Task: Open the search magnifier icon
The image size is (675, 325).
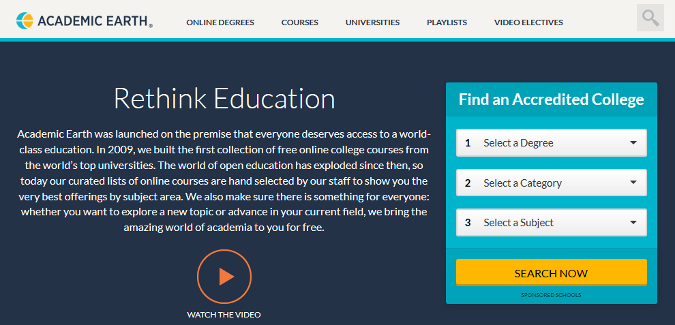Action: (x=650, y=18)
